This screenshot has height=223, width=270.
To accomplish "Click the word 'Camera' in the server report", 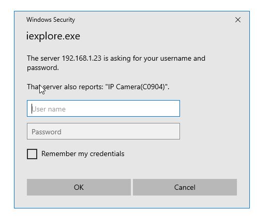I will [x=128, y=87].
